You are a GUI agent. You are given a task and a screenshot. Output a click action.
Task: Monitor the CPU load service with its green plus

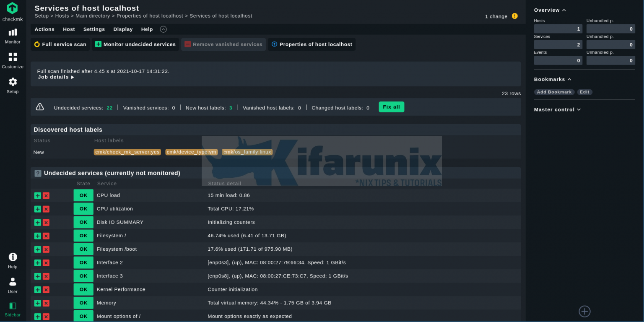click(37, 195)
